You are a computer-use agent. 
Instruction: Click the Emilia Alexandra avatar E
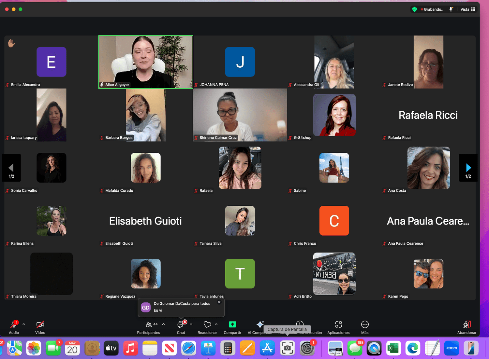point(52,62)
